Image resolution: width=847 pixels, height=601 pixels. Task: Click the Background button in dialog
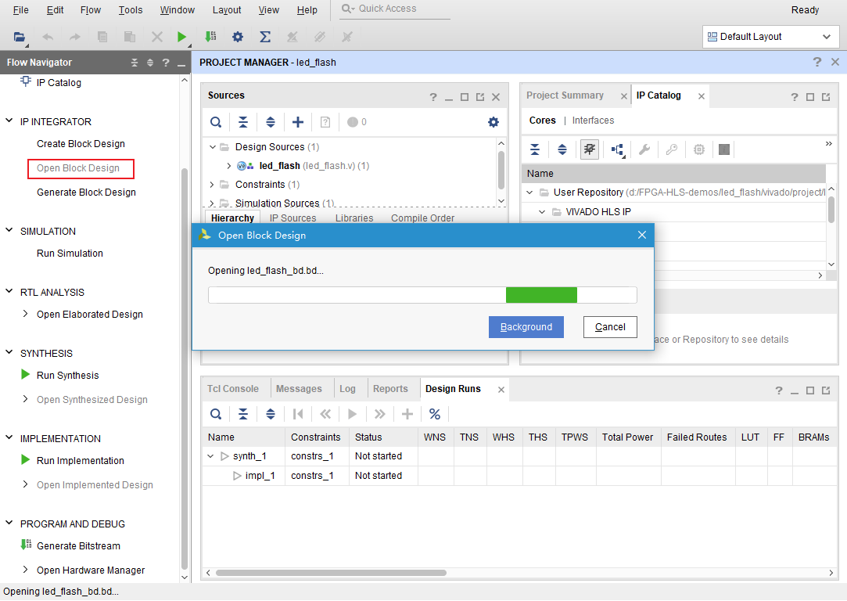coord(526,327)
